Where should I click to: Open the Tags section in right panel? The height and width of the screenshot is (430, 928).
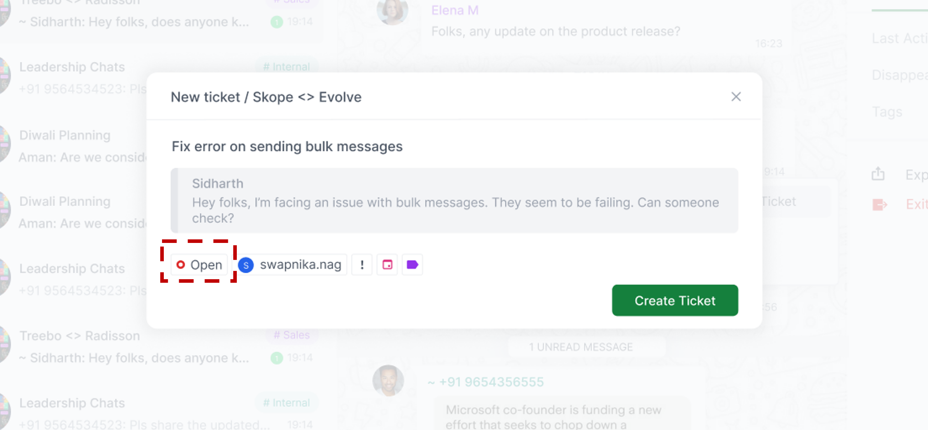pyautogui.click(x=887, y=112)
